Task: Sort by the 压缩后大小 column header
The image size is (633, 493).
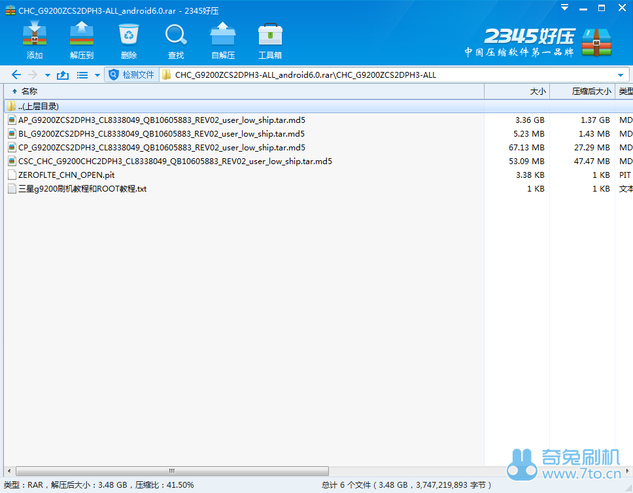Action: [x=583, y=92]
